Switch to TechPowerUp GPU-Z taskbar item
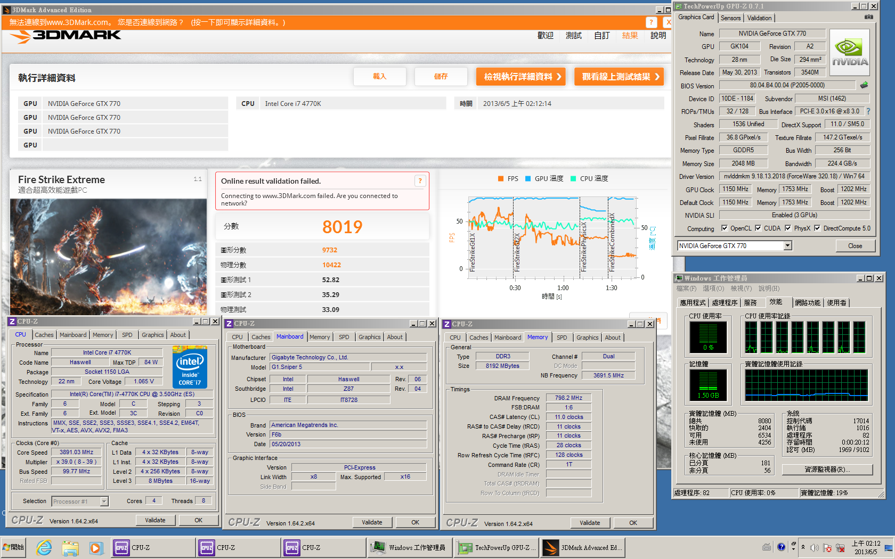Viewport: 895px width, 559px height. click(496, 547)
